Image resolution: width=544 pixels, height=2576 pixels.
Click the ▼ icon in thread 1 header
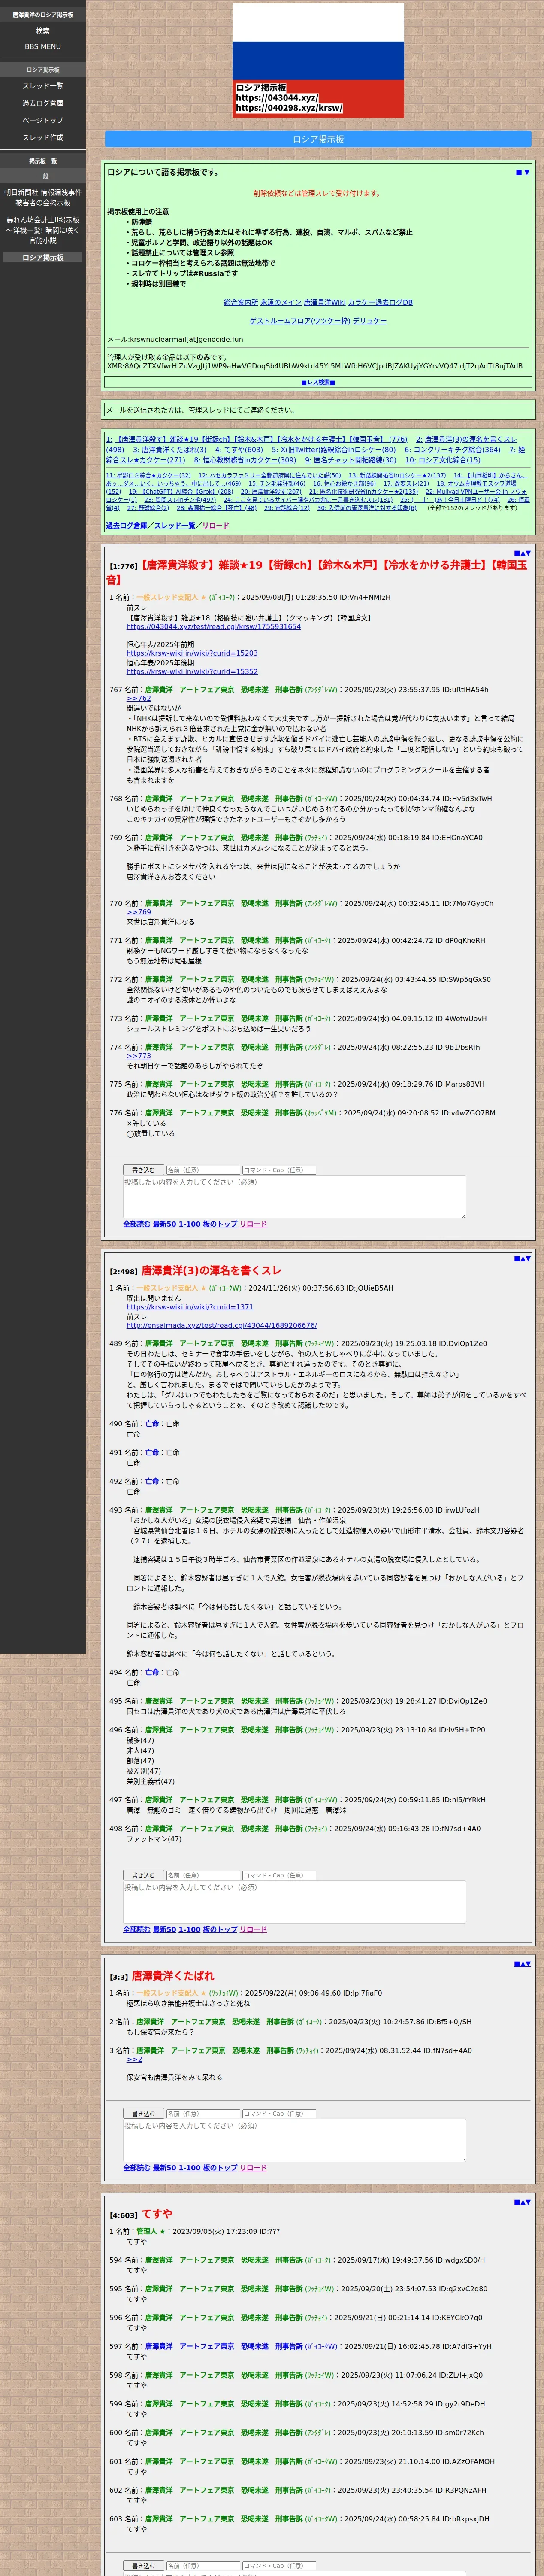coord(528,553)
